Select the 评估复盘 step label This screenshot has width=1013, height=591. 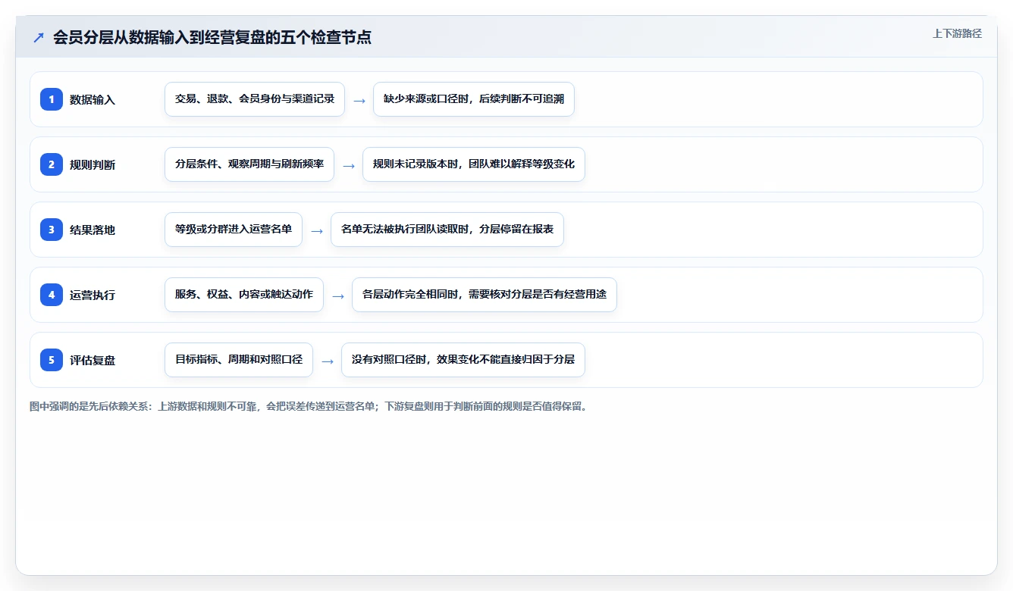pyautogui.click(x=93, y=360)
